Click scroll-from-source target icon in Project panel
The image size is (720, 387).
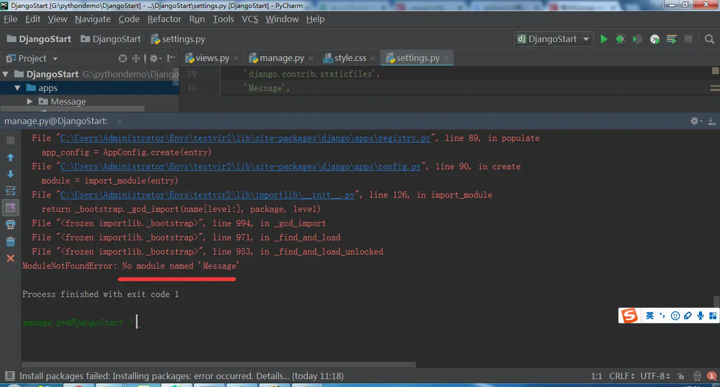123,58
